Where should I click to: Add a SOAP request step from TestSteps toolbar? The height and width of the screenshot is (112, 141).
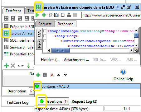(6, 18)
